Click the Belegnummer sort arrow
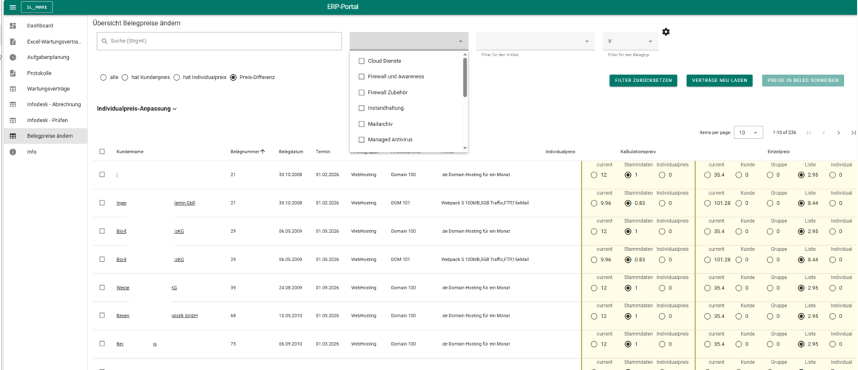Viewport: 858px width, 370px height. pos(263,152)
